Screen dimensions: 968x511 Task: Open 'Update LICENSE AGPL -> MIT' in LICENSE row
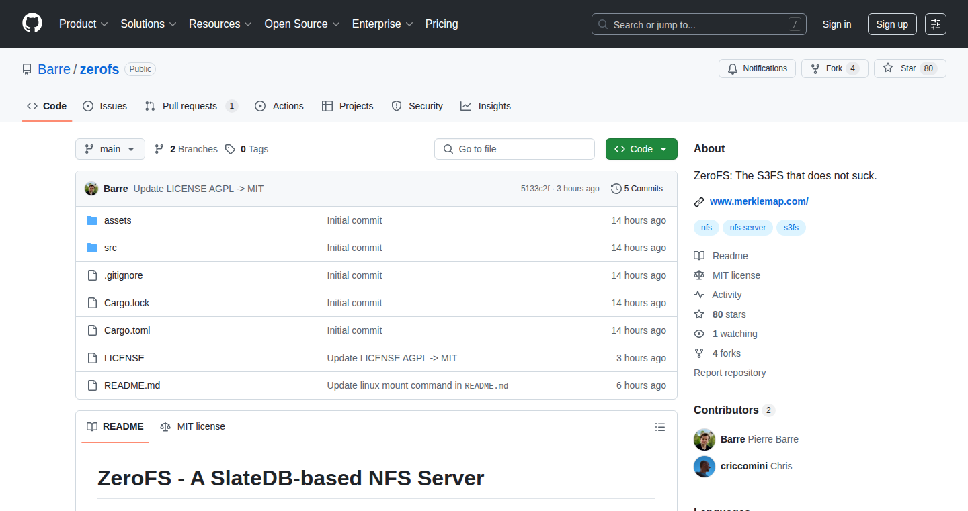click(x=392, y=358)
